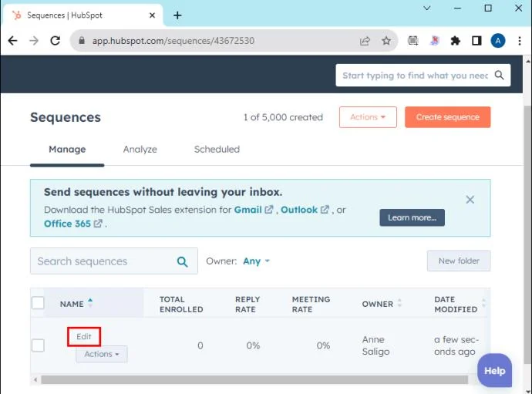
Task: Click the Gmail external link icon
Action: 269,210
